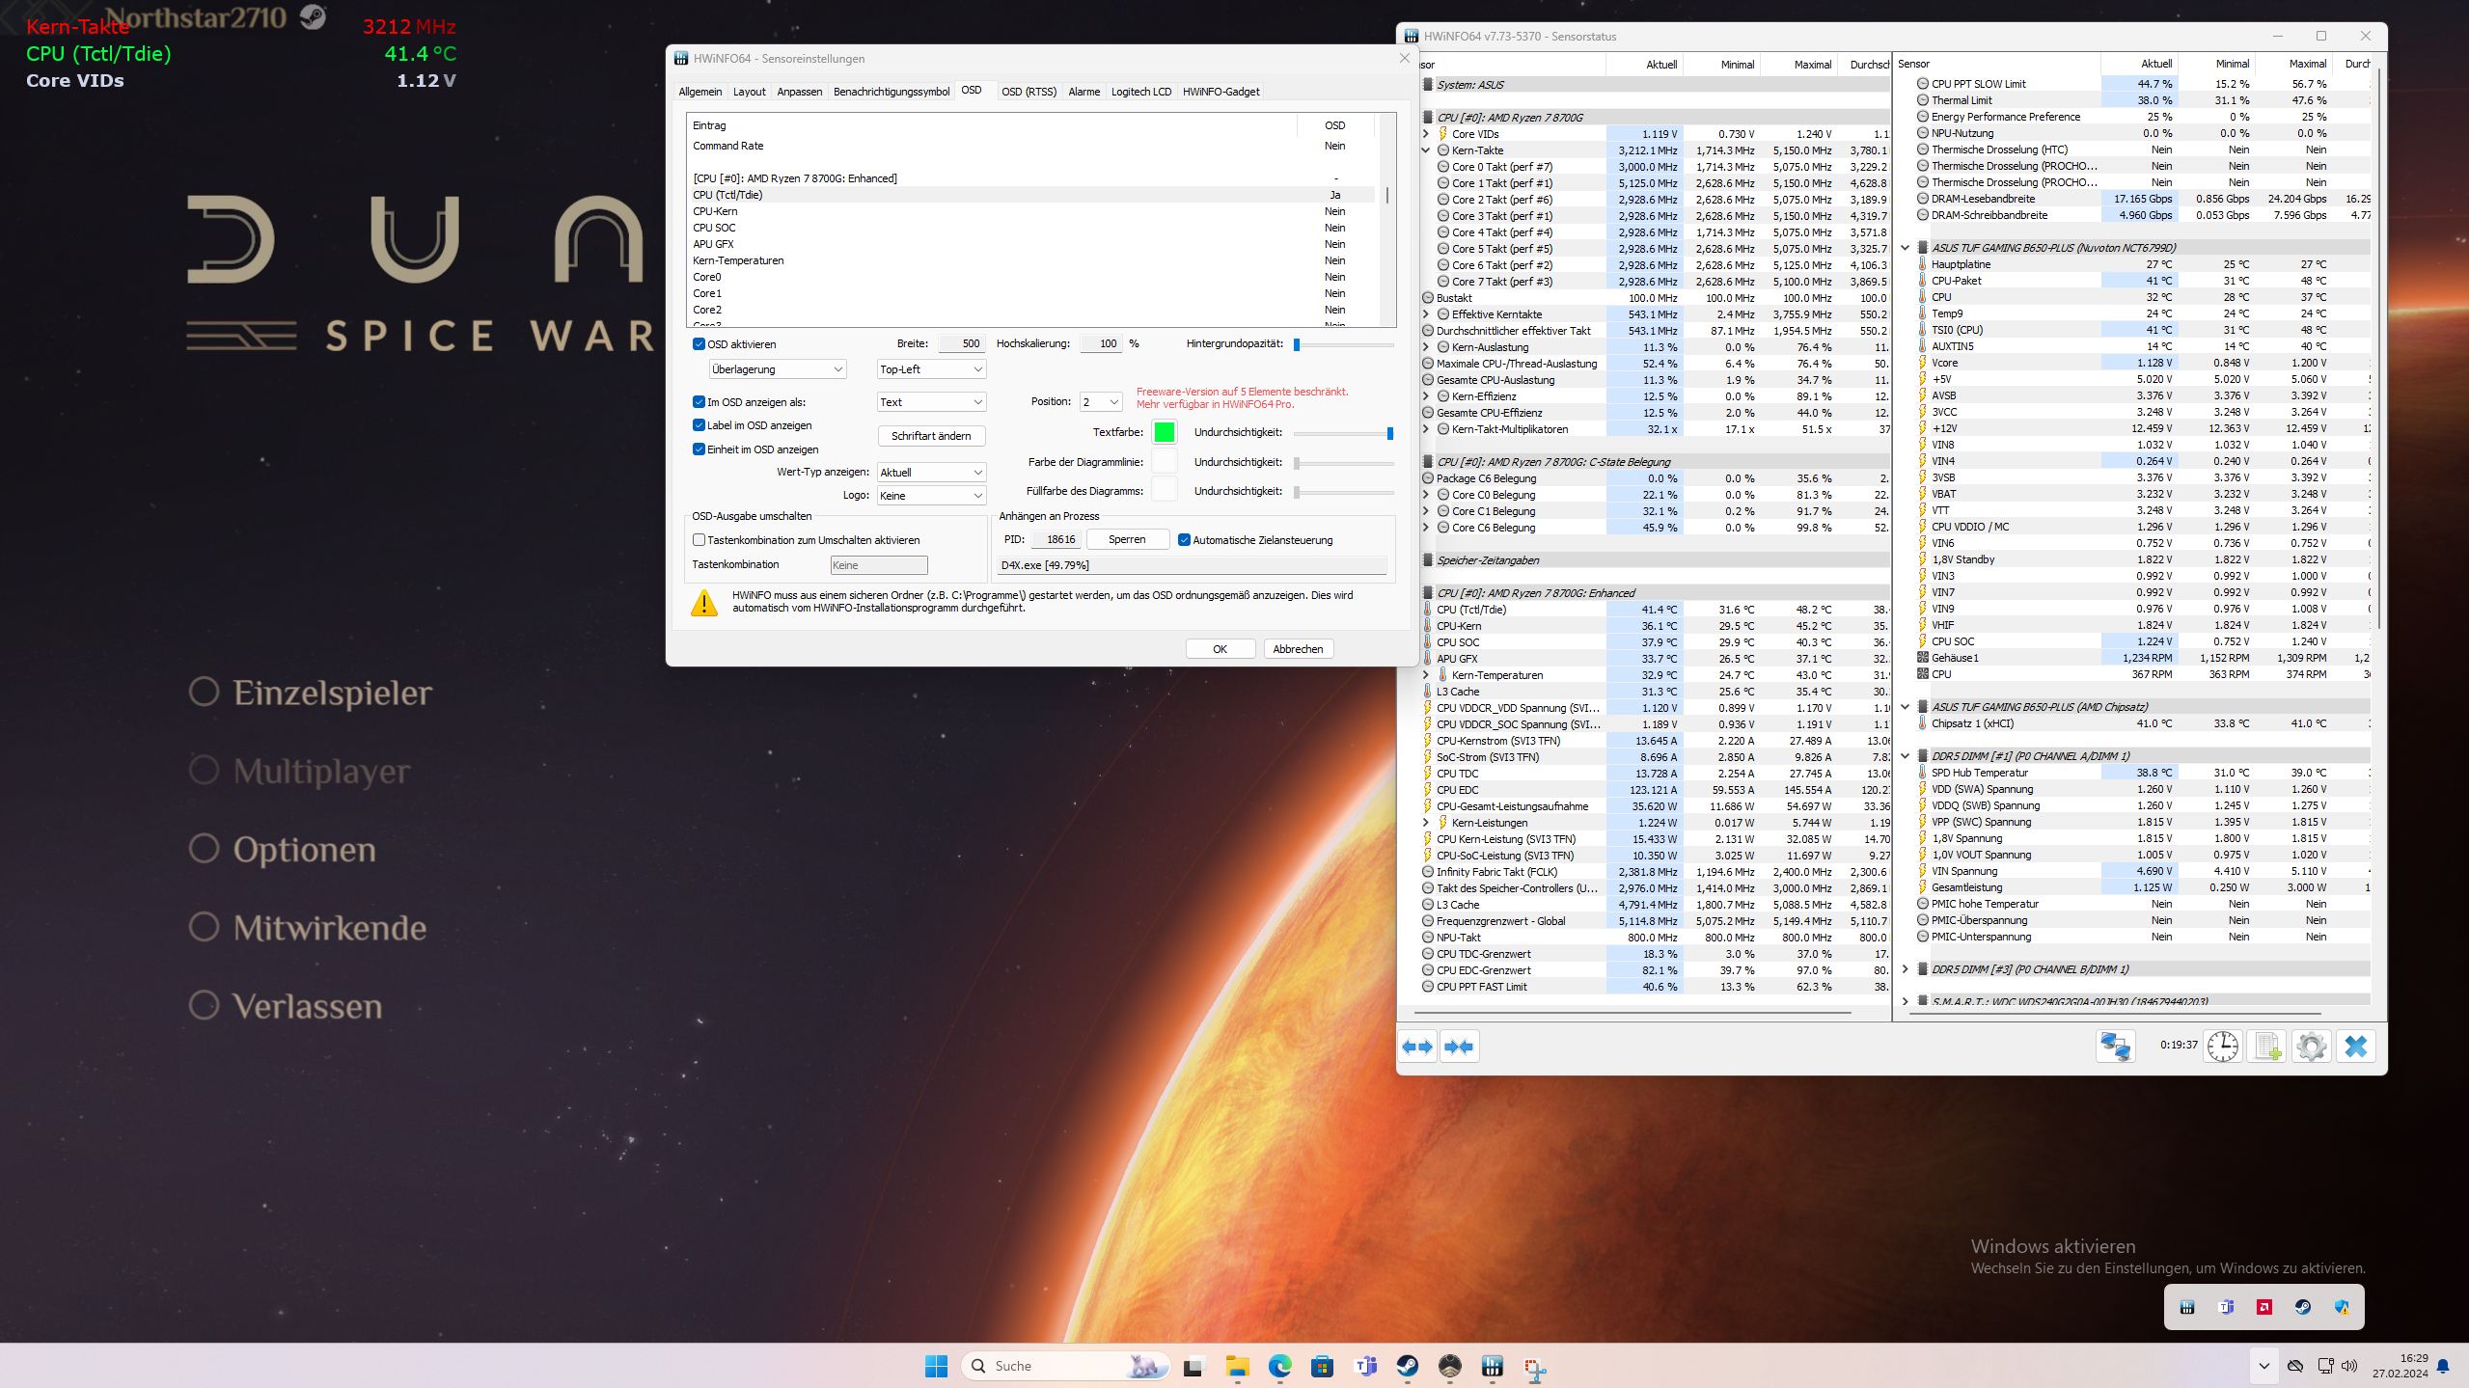Open Microsoft Store from the taskbar
Image resolution: width=2469 pixels, height=1388 pixels.
tap(1322, 1366)
